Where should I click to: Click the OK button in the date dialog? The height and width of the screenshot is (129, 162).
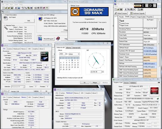(x=85, y=83)
